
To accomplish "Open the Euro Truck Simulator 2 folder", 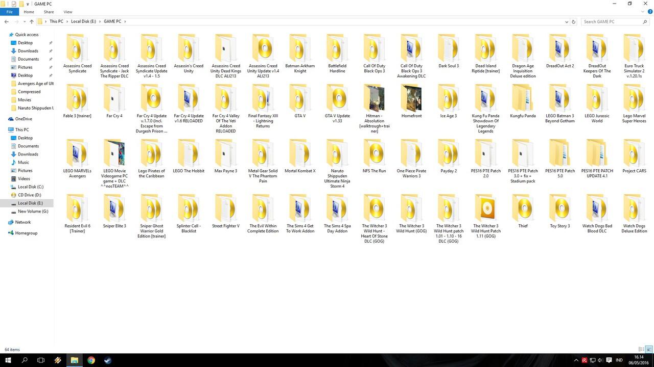I will pyautogui.click(x=634, y=56).
